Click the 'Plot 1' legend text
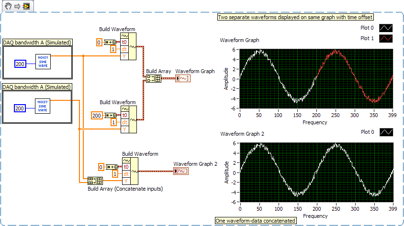The image size is (404, 226). (367, 38)
